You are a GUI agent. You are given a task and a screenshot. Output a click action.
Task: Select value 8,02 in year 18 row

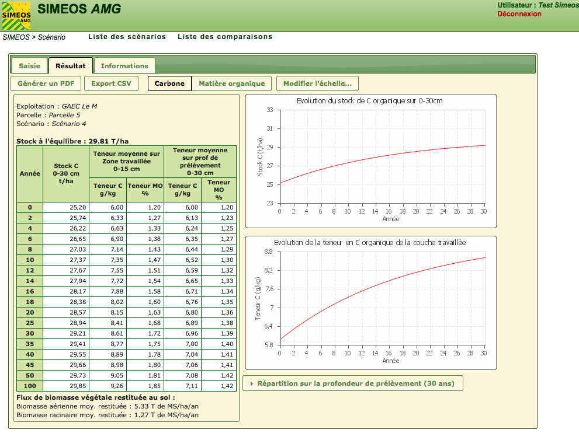pyautogui.click(x=108, y=302)
